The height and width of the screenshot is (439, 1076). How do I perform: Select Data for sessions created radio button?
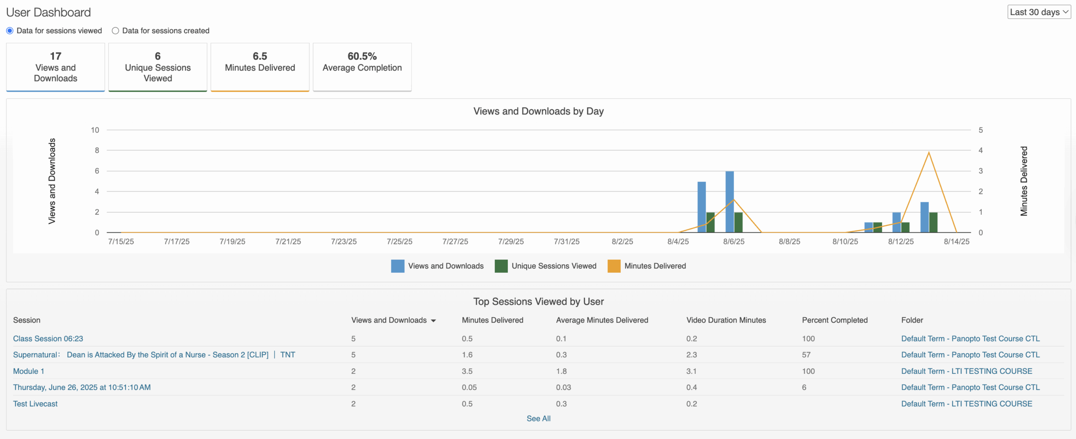[115, 31]
